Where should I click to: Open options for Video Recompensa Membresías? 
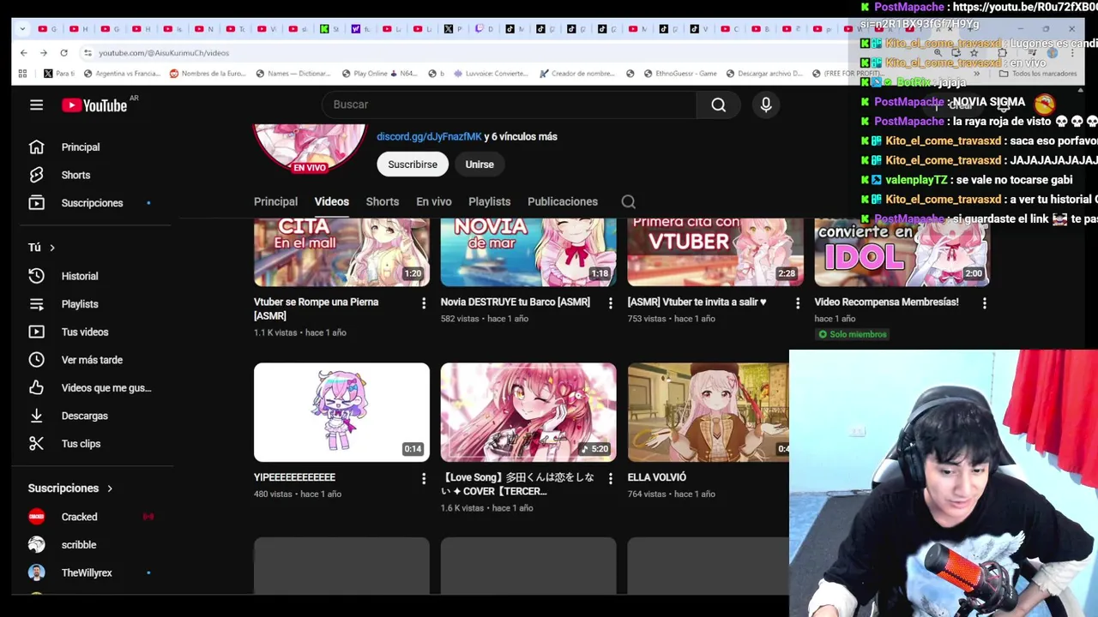coord(984,303)
